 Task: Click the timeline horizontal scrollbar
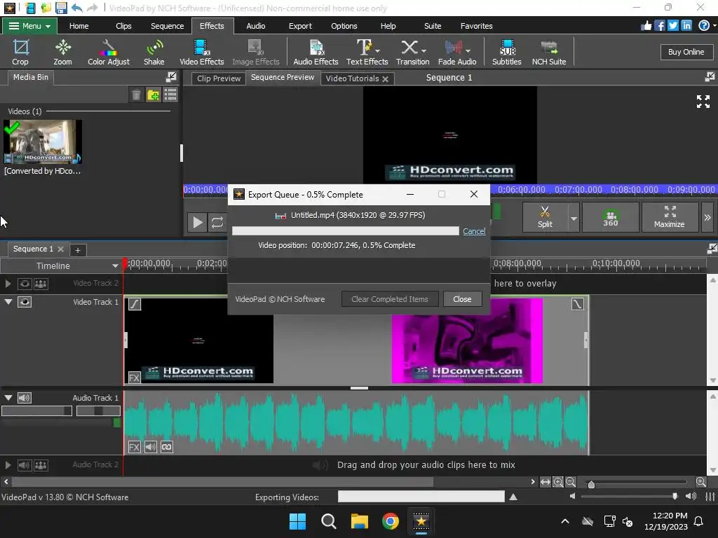pyautogui.click(x=222, y=482)
